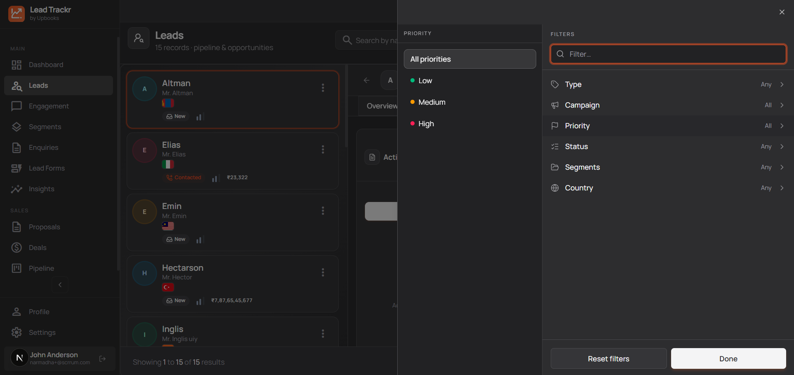Expand the Country filter chevron

point(782,188)
